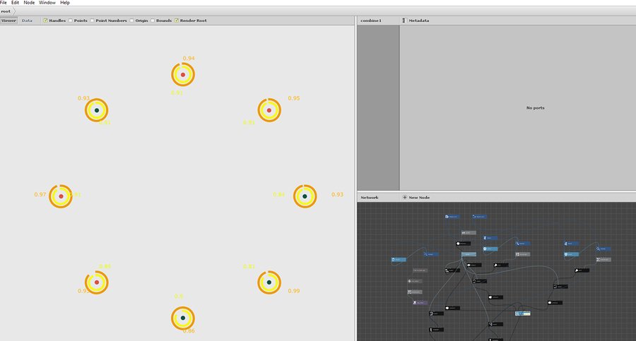Image resolution: width=636 pixels, height=341 pixels.
Task: Open the Edit menu
Action: 15,2
